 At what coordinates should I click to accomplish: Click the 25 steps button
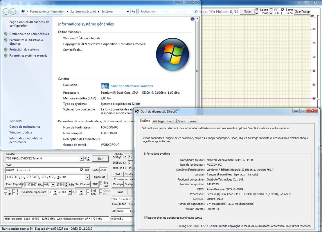[118, 184]
